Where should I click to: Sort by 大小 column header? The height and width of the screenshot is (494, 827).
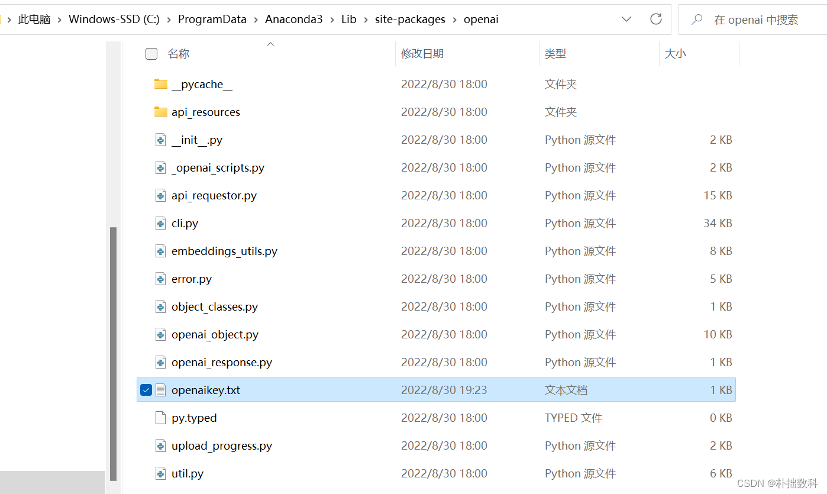point(676,54)
